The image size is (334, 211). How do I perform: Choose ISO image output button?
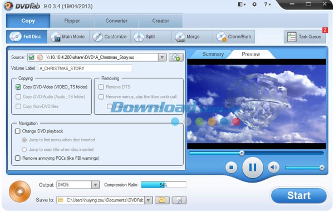179,200
